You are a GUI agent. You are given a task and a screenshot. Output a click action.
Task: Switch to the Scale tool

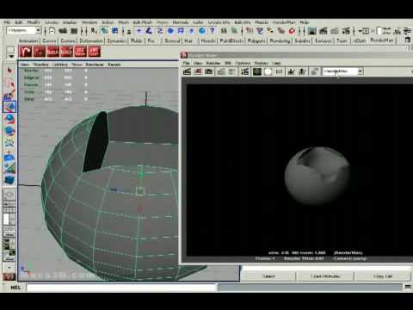tap(9, 132)
